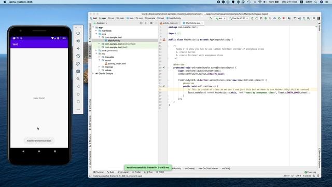The height and width of the screenshot is (187, 332).
Task: Expand the Gradle Scripts node arrow
Action: 93,74
